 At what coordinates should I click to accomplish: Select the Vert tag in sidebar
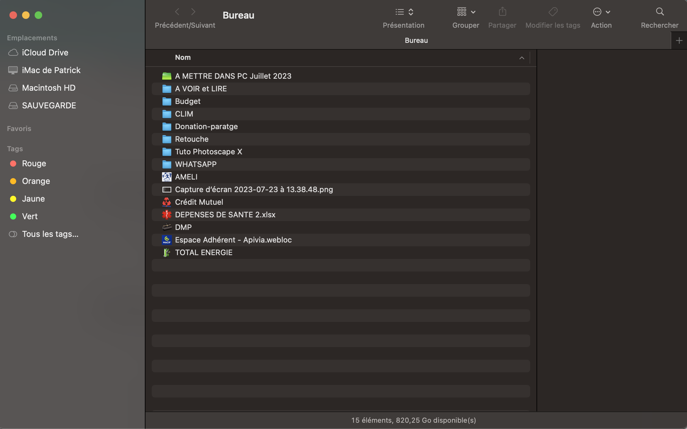(x=30, y=216)
